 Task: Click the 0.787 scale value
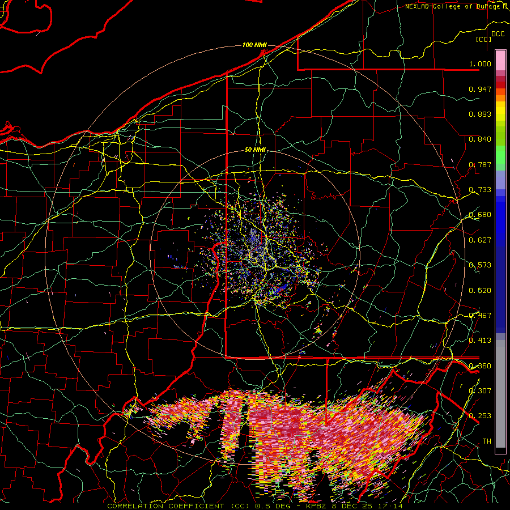(x=480, y=164)
